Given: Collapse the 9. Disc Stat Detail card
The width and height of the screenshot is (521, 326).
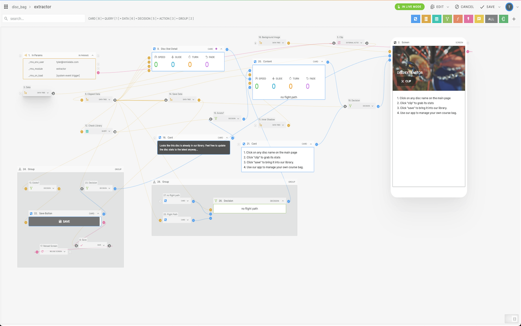Looking at the screenshot, I should (221, 49).
